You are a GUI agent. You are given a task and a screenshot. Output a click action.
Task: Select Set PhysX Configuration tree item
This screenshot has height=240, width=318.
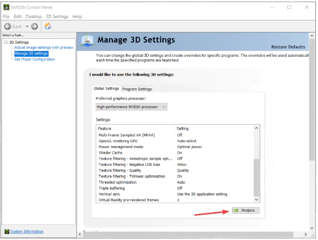pos(34,59)
